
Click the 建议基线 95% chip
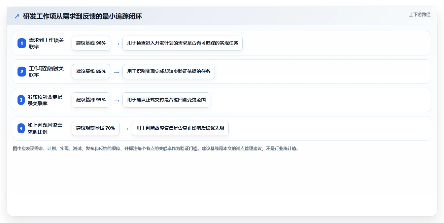pyautogui.click(x=91, y=100)
